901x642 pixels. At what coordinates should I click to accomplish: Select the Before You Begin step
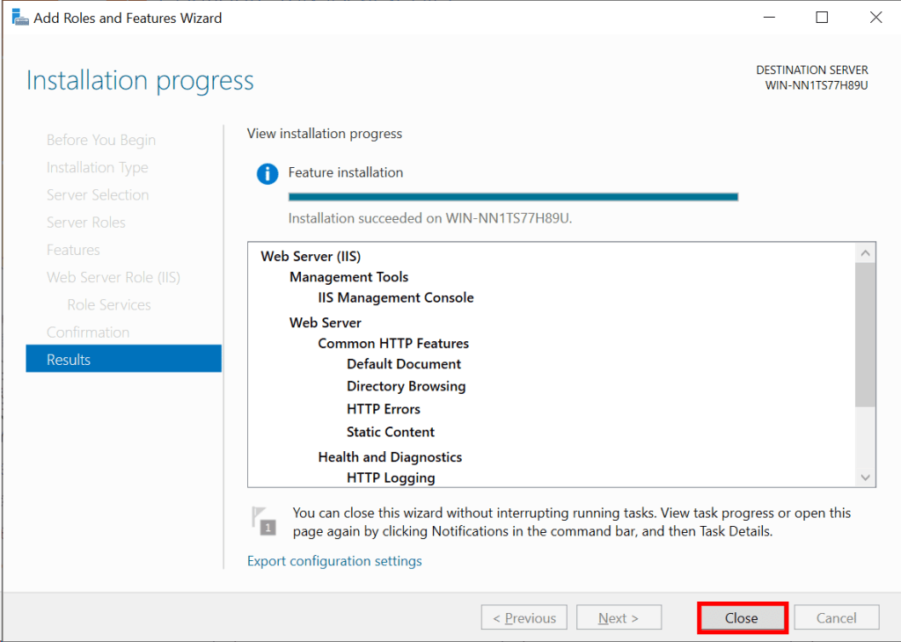pyautogui.click(x=101, y=140)
